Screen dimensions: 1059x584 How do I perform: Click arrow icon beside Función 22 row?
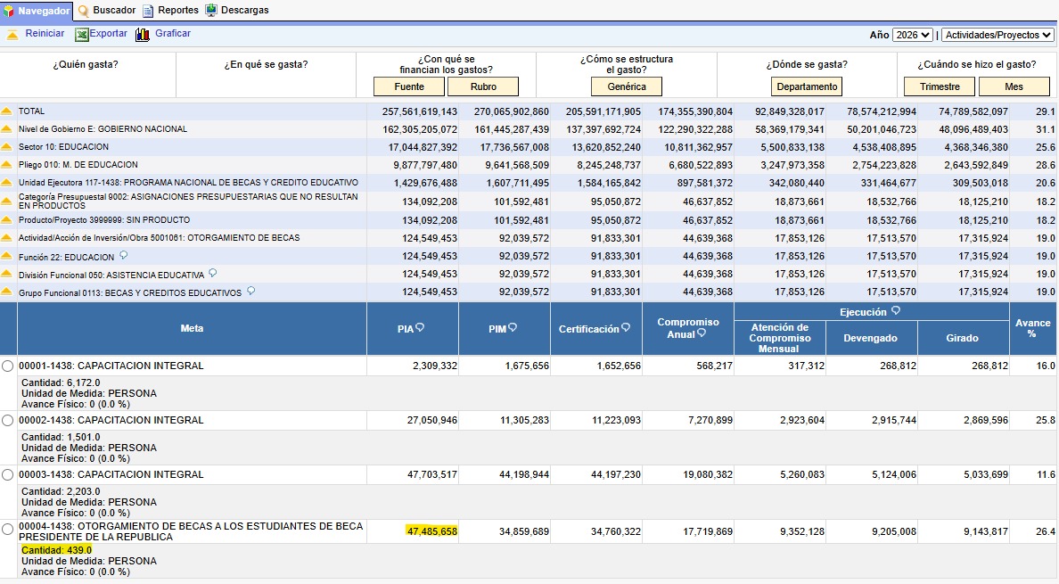tap(7, 256)
